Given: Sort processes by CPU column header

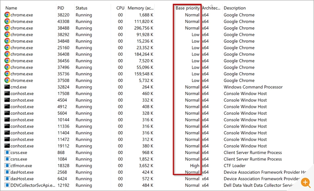Looking at the screenshot, I should click(x=120, y=8).
